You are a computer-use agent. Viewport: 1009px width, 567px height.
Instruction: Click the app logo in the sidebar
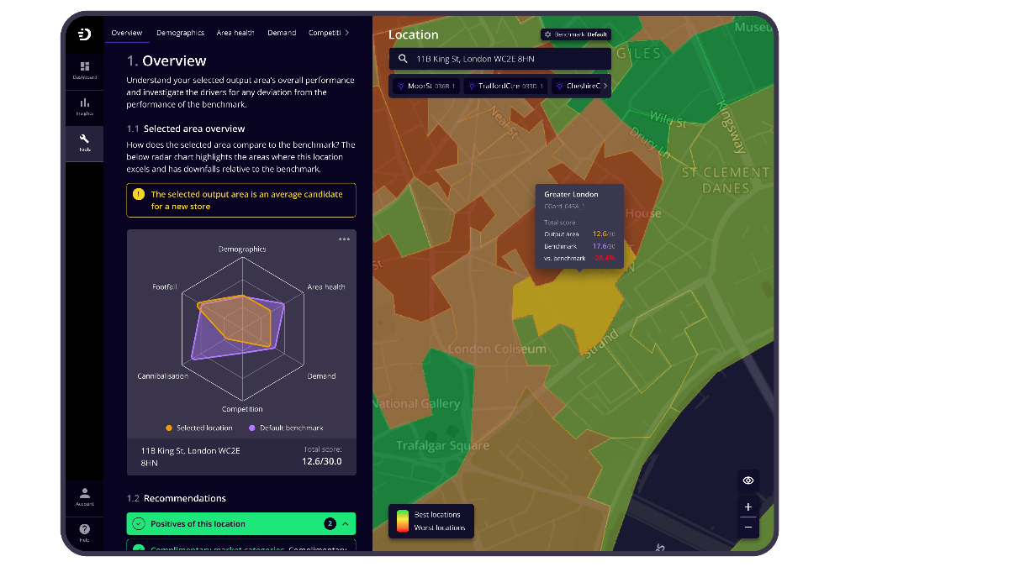point(84,34)
